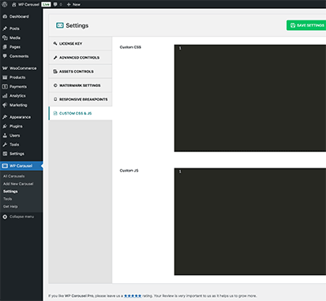Open the Plugins menu item
Image resolution: width=326 pixels, height=301 pixels.
(21, 126)
